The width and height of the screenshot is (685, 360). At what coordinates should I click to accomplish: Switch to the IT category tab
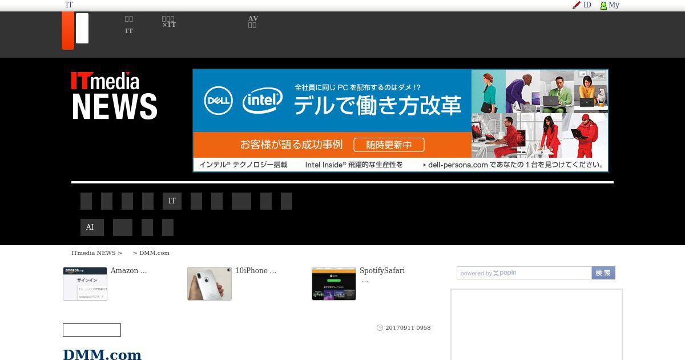click(x=172, y=201)
